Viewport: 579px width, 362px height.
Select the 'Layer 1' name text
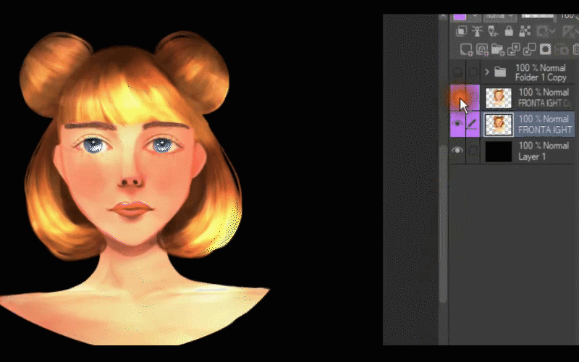(532, 156)
